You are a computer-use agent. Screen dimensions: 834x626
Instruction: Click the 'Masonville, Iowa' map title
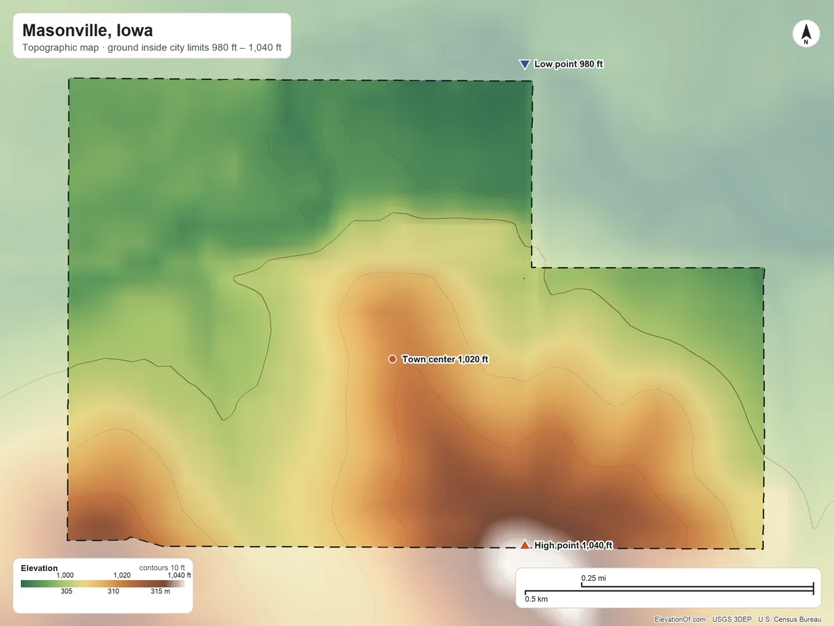(88, 31)
